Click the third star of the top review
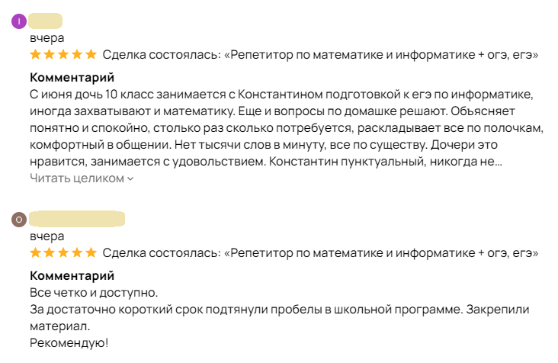 click(x=63, y=54)
